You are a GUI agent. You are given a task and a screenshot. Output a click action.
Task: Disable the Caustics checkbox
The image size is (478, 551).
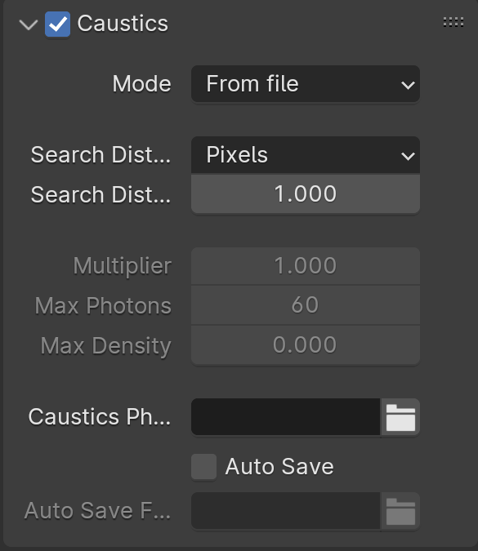tap(57, 24)
